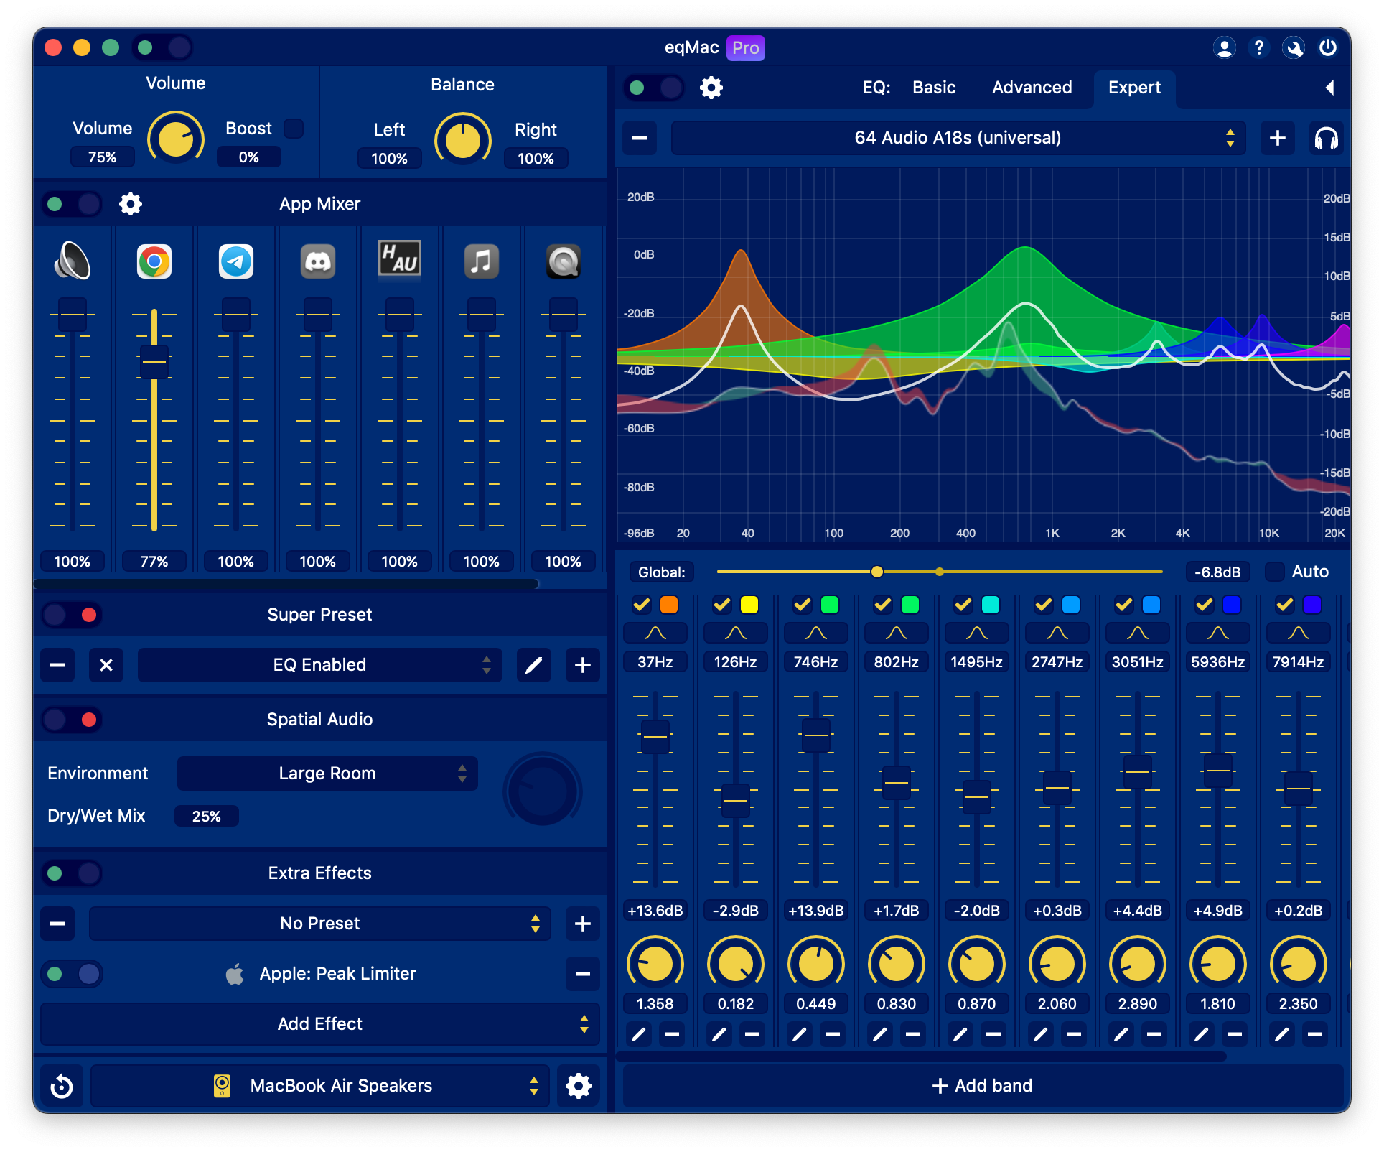Open the wrench settings icon in title bar
The height and width of the screenshot is (1152, 1384).
point(1294,48)
